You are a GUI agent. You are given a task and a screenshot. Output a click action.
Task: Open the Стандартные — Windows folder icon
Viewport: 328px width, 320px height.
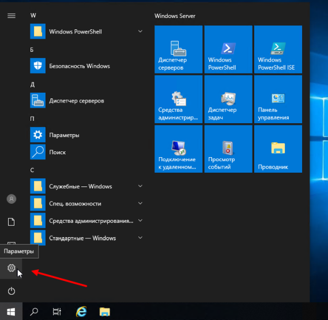[x=37, y=238]
